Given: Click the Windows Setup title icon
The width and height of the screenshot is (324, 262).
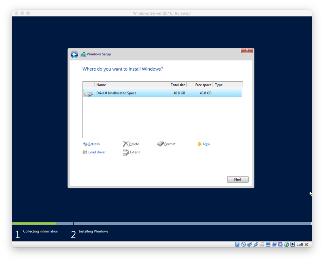Looking at the screenshot, I should [x=83, y=54].
